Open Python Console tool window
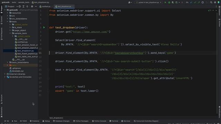 click(x=99, y=121)
